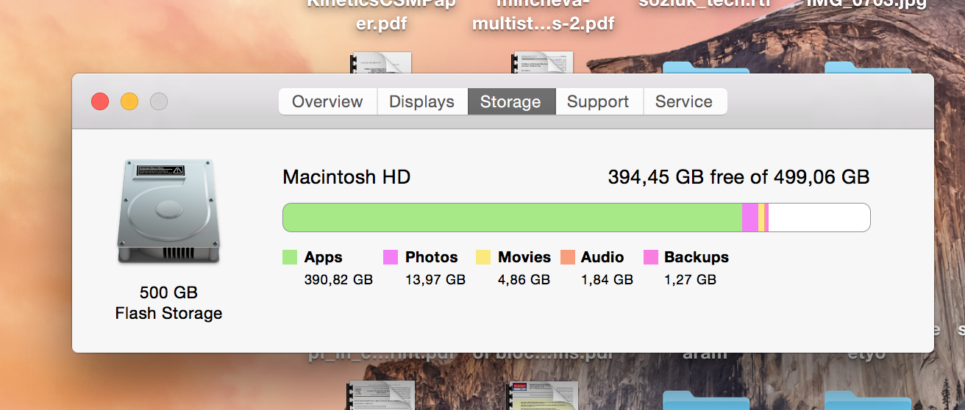Minimize the window with the yellow button

[129, 101]
